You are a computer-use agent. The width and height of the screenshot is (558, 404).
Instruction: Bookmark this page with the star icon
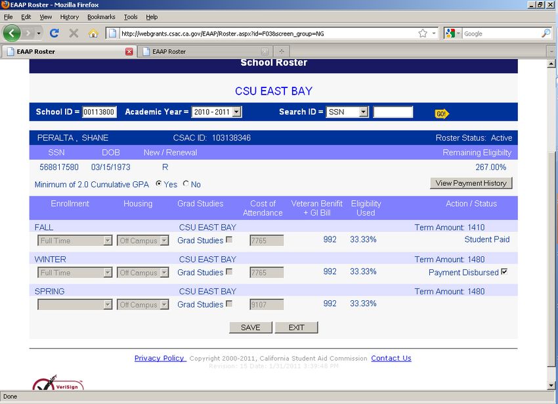(x=423, y=34)
